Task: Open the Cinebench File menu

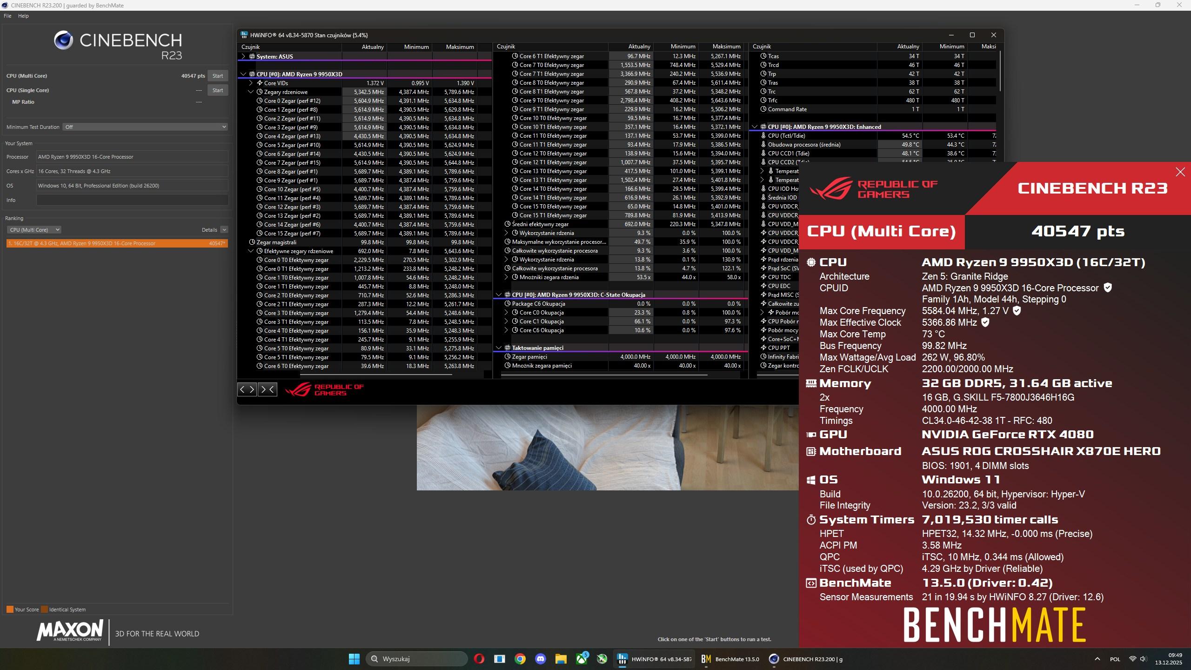Action: 7,16
